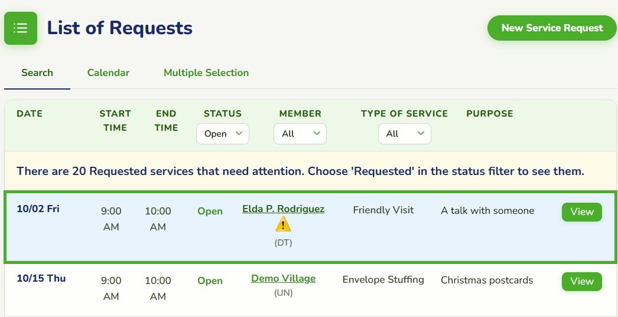This screenshot has width=618, height=317.
Task: Open the Status filter dropdown
Action: coord(223,134)
